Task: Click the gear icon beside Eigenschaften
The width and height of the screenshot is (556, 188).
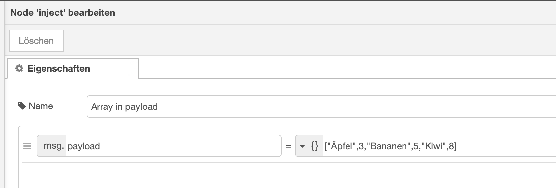Action: point(19,68)
